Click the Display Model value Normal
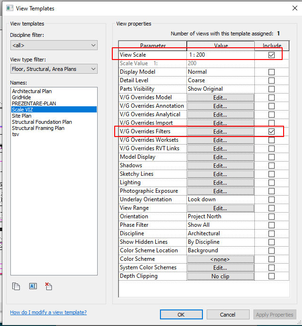Screen dimensions: 302x326 220,72
